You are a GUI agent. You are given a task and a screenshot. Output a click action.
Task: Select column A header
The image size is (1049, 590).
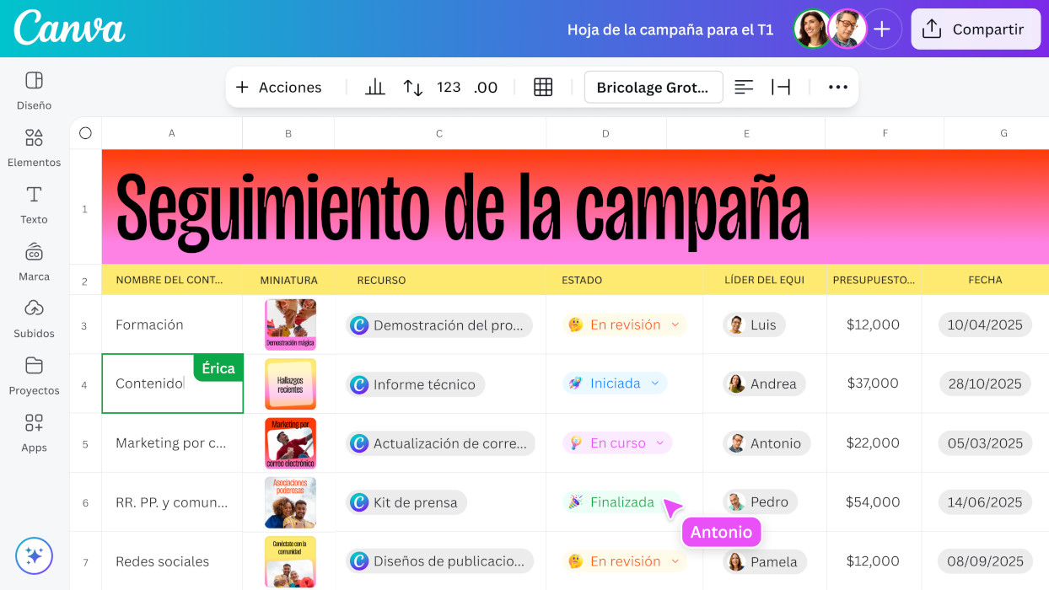172,133
